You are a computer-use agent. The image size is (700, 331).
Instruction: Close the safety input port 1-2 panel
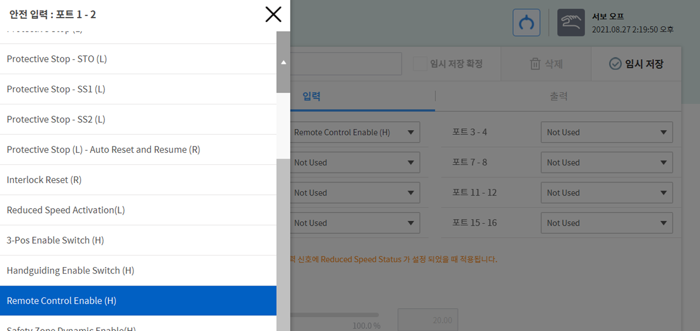click(x=273, y=14)
